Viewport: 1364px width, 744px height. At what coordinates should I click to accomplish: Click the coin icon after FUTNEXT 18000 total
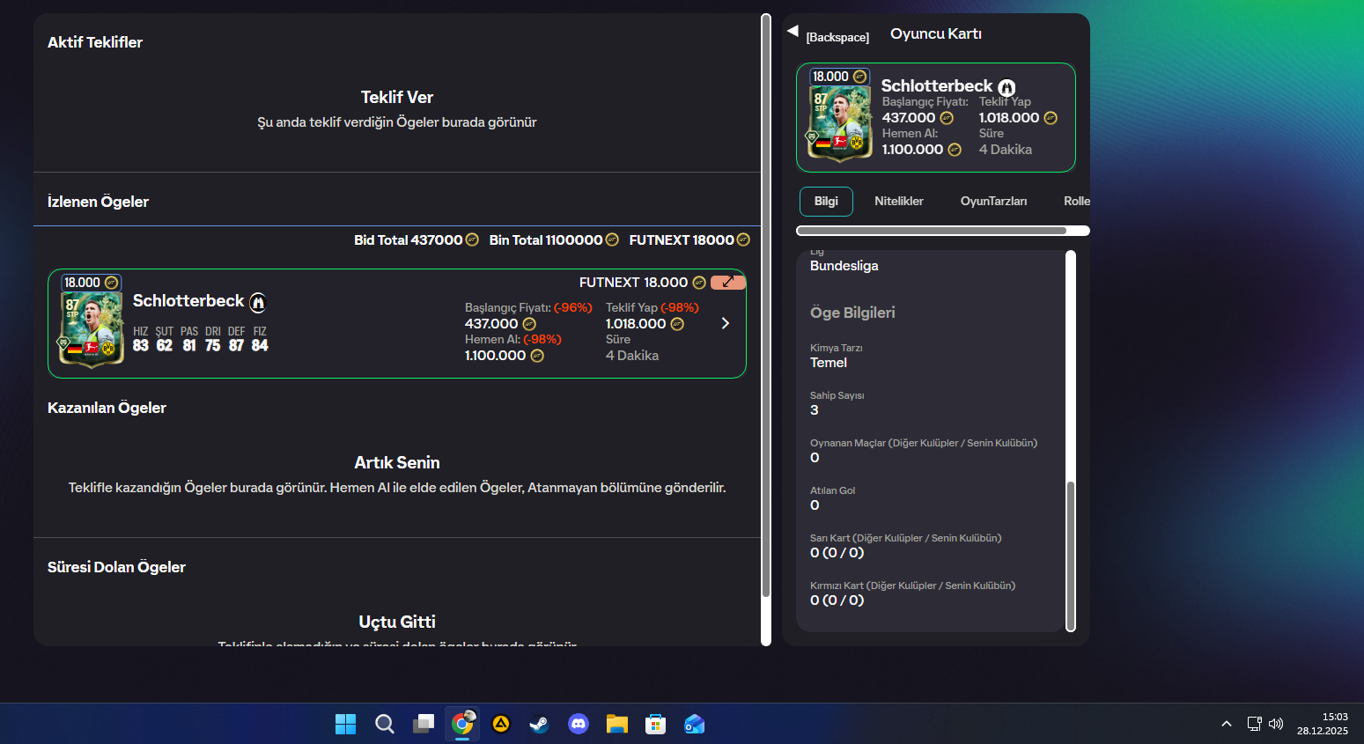743,239
